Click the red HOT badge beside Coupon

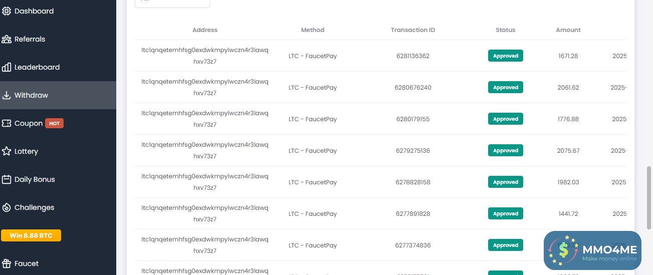click(54, 123)
